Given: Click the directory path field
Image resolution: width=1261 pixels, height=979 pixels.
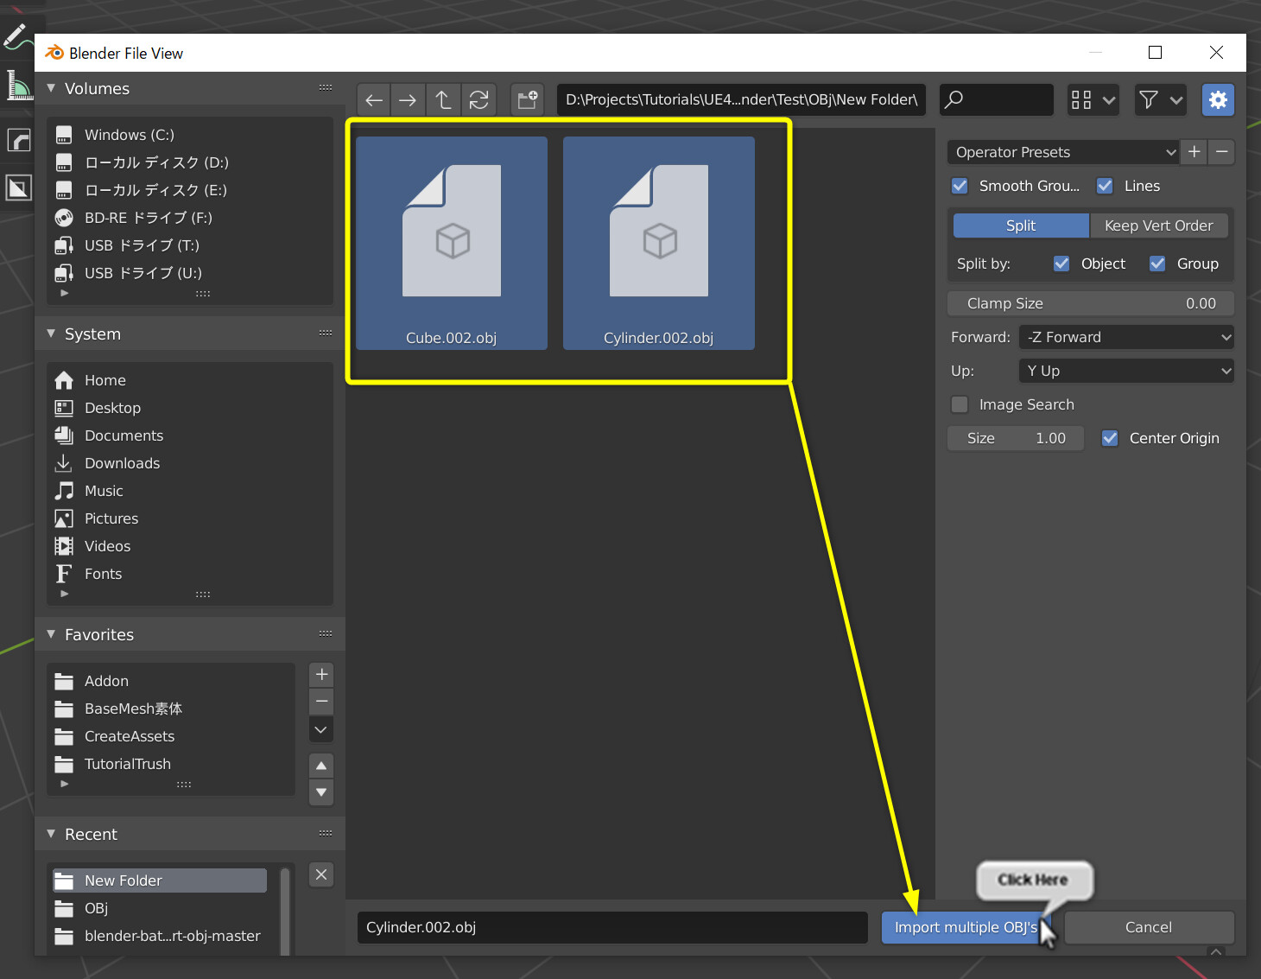Looking at the screenshot, I should coord(742,100).
